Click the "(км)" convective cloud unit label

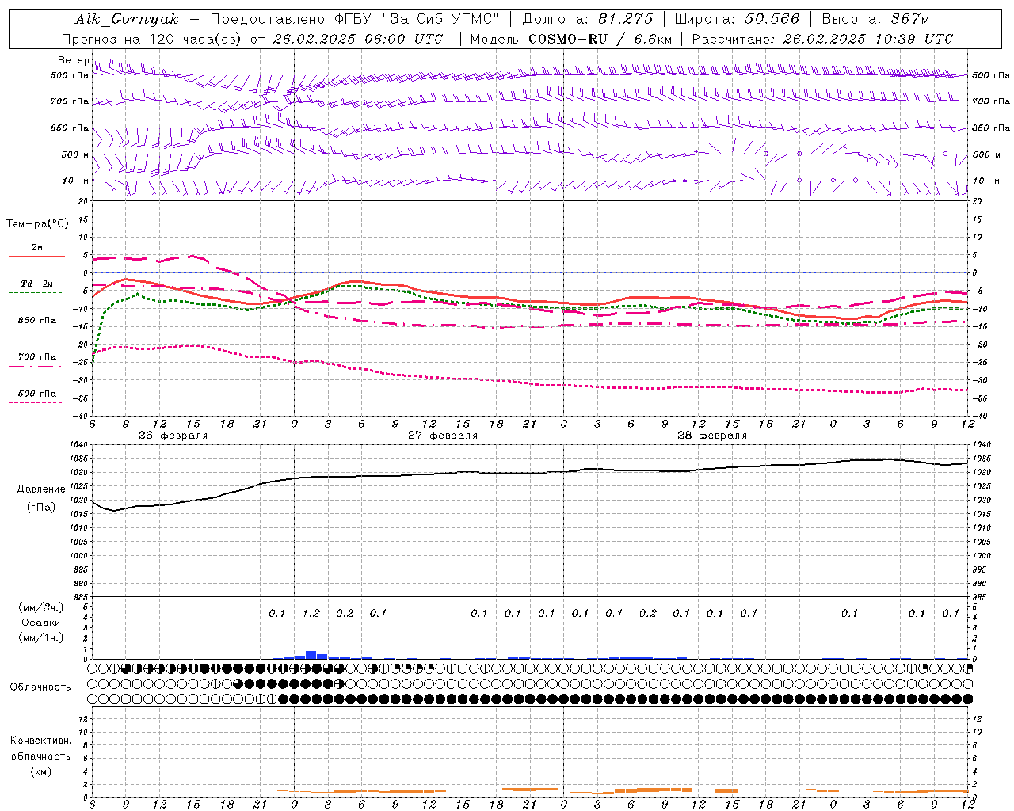coord(41,771)
